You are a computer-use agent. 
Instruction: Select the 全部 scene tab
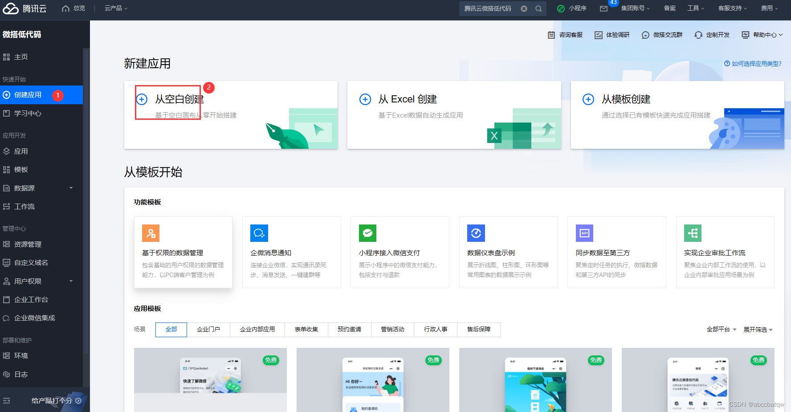tap(171, 330)
